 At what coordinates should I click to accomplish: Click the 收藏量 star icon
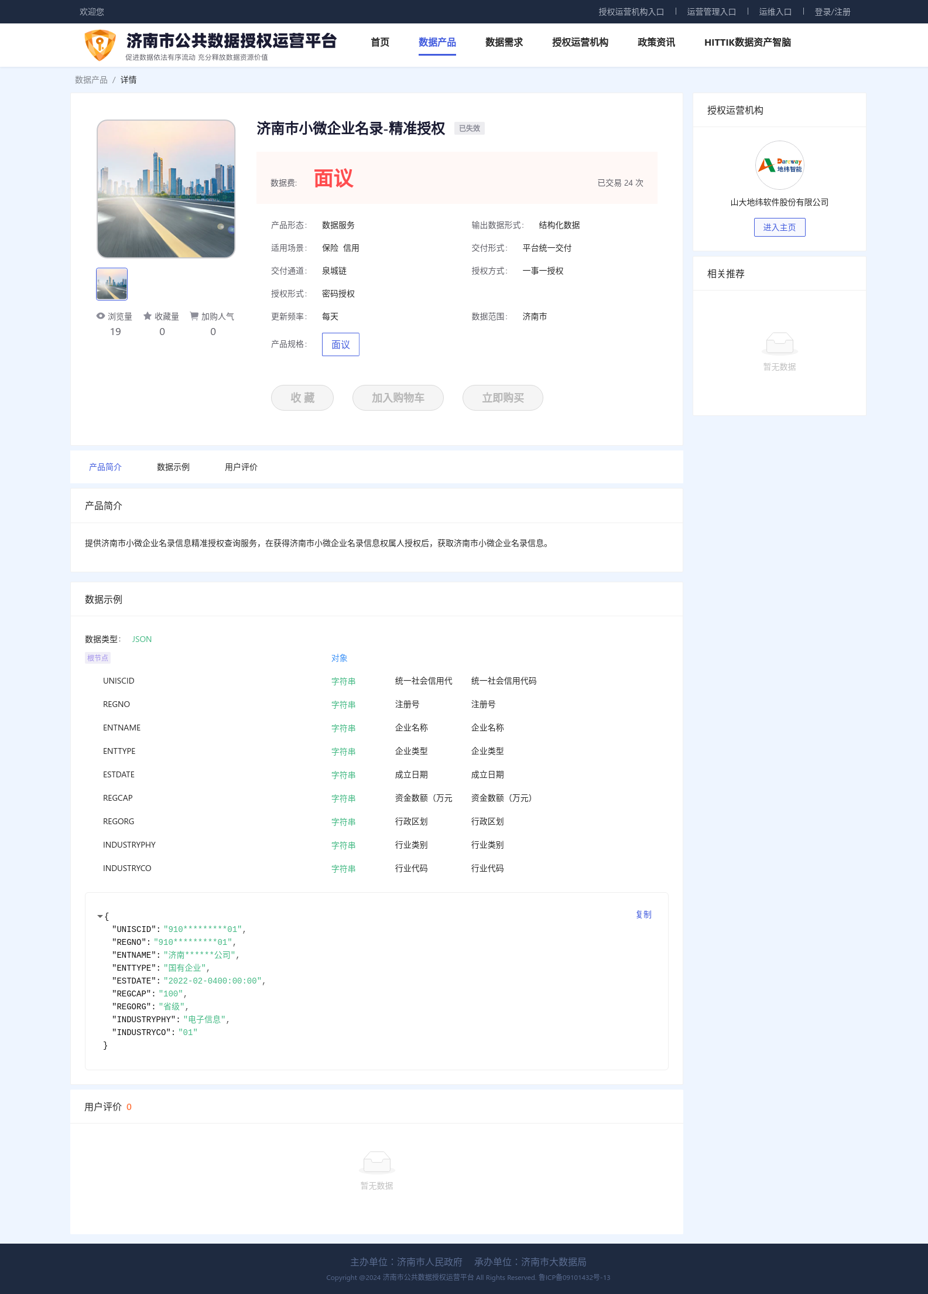(148, 316)
